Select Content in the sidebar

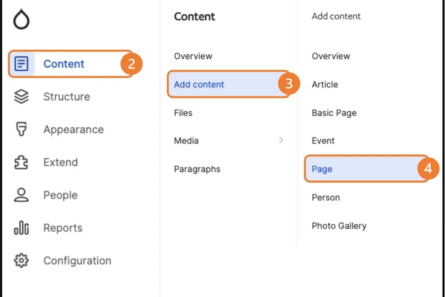point(64,64)
